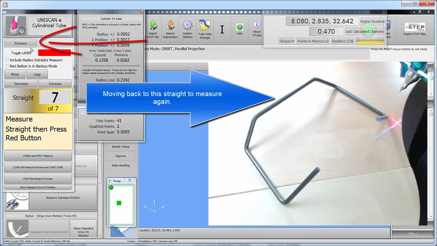Open the Bender Setup menu

point(121,147)
